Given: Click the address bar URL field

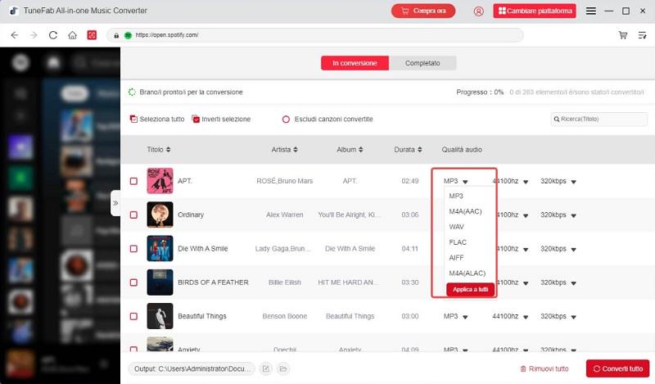Looking at the screenshot, I should pos(315,35).
